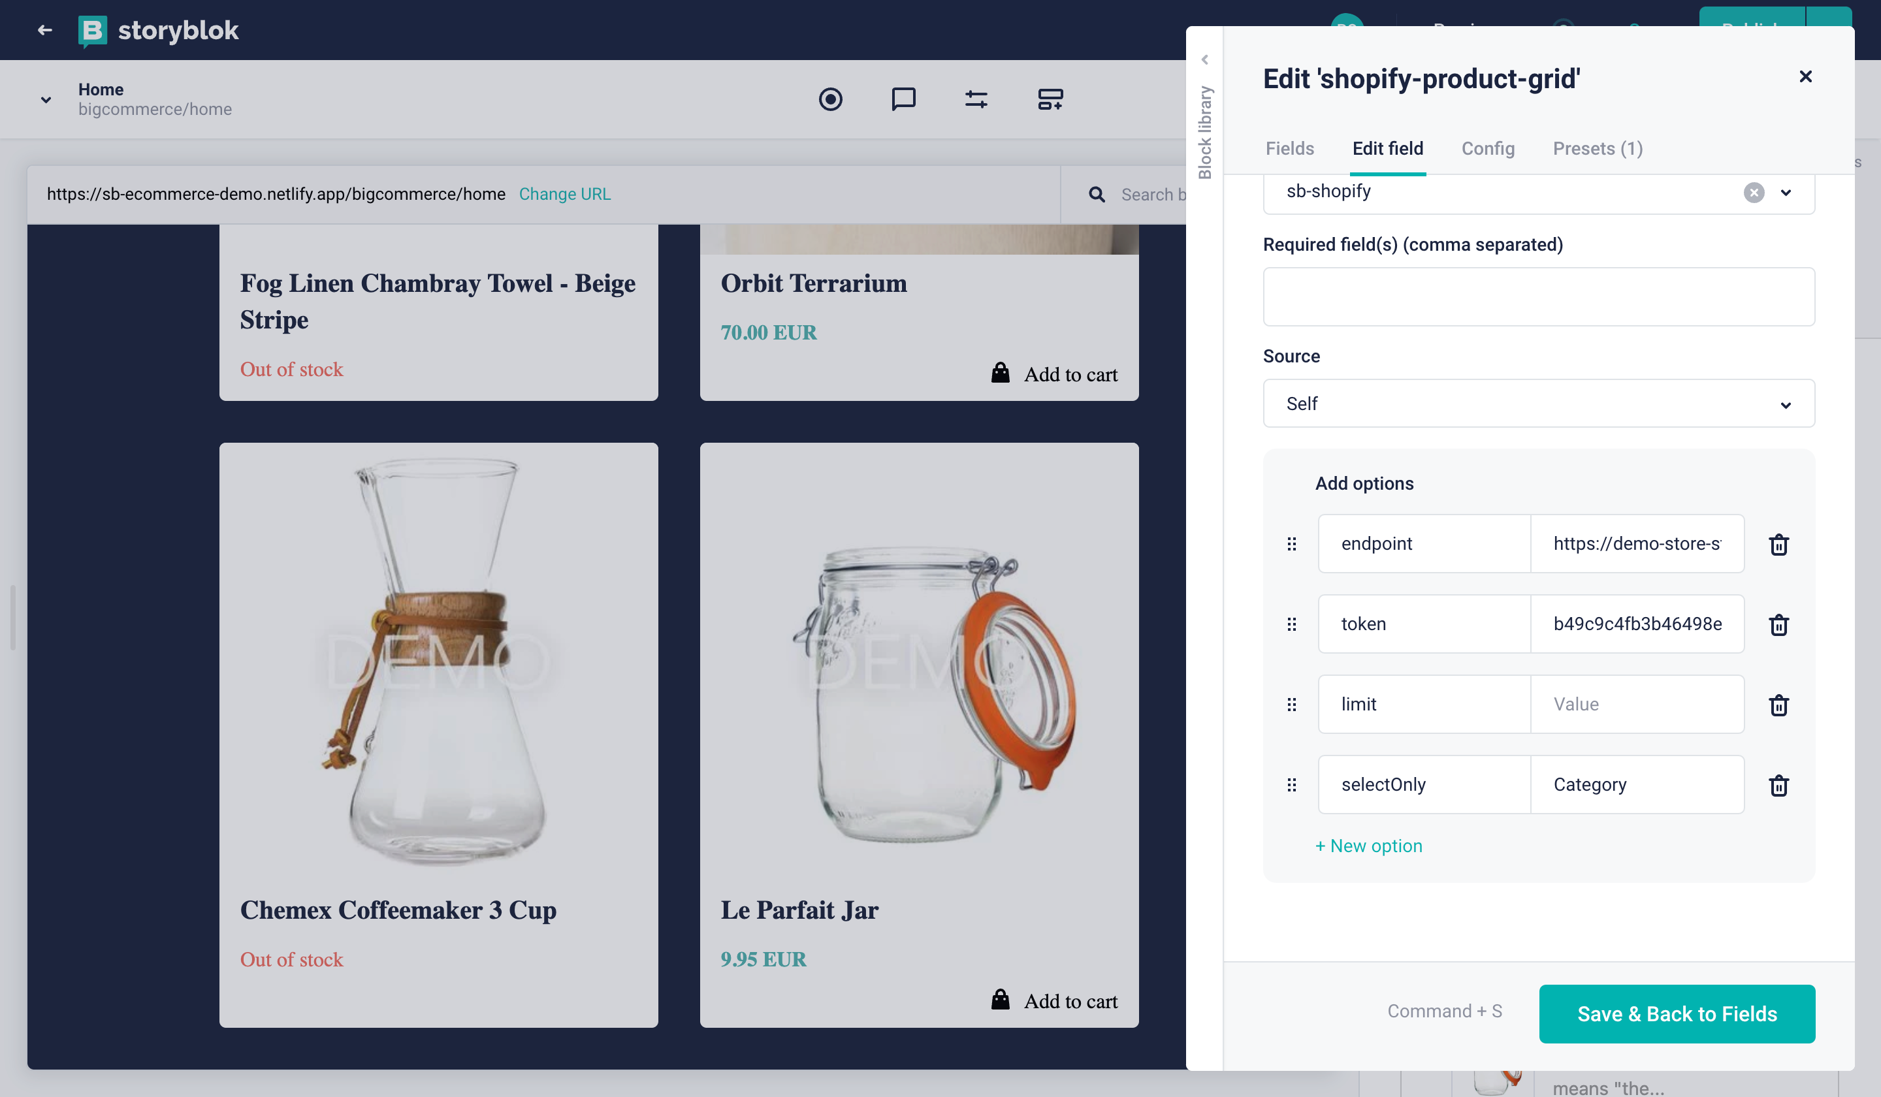
Task: Click the add block icon in toolbar
Action: pos(1049,99)
